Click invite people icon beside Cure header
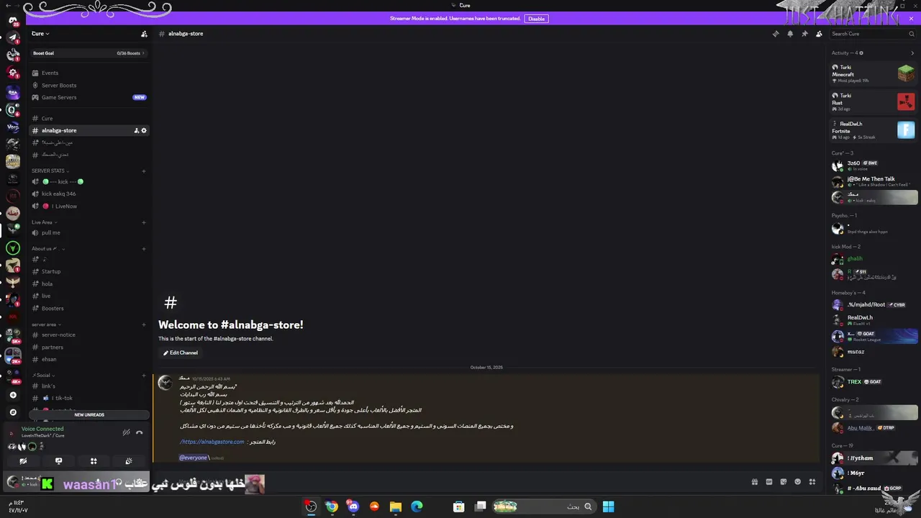 click(144, 34)
